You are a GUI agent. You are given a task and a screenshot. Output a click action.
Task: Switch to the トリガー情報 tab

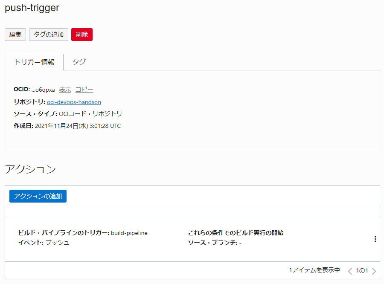coord(34,62)
